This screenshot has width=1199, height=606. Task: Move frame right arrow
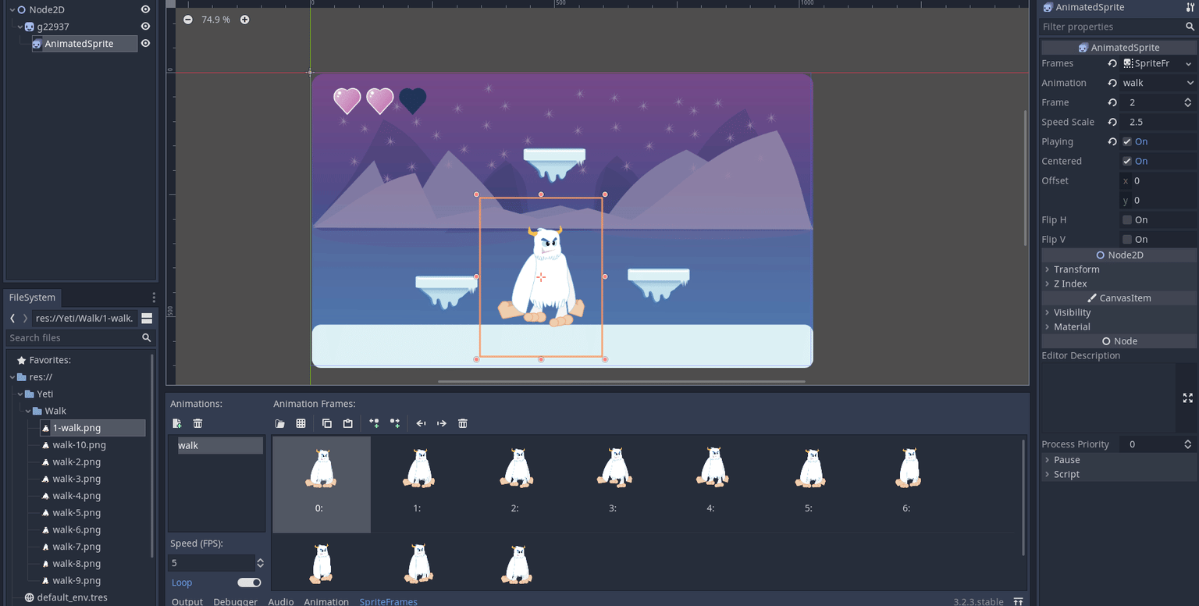[442, 423]
